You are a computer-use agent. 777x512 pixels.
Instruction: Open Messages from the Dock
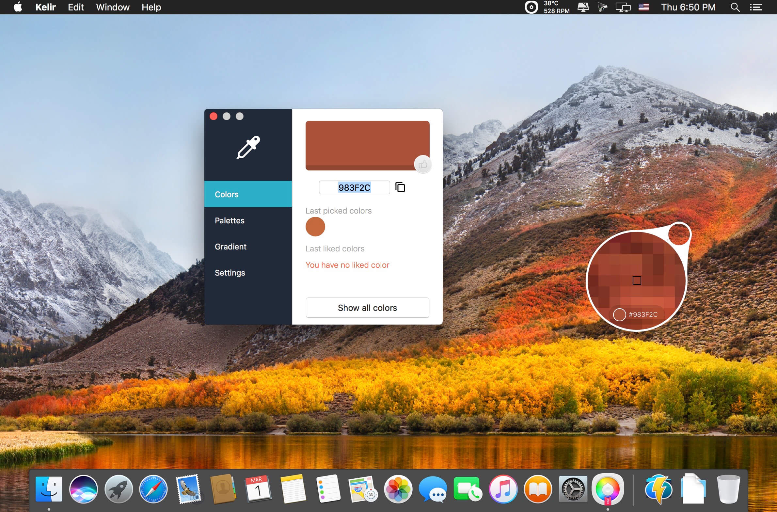[433, 489]
